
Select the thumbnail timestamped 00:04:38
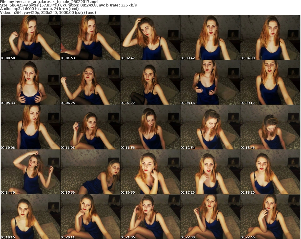pos(270,37)
